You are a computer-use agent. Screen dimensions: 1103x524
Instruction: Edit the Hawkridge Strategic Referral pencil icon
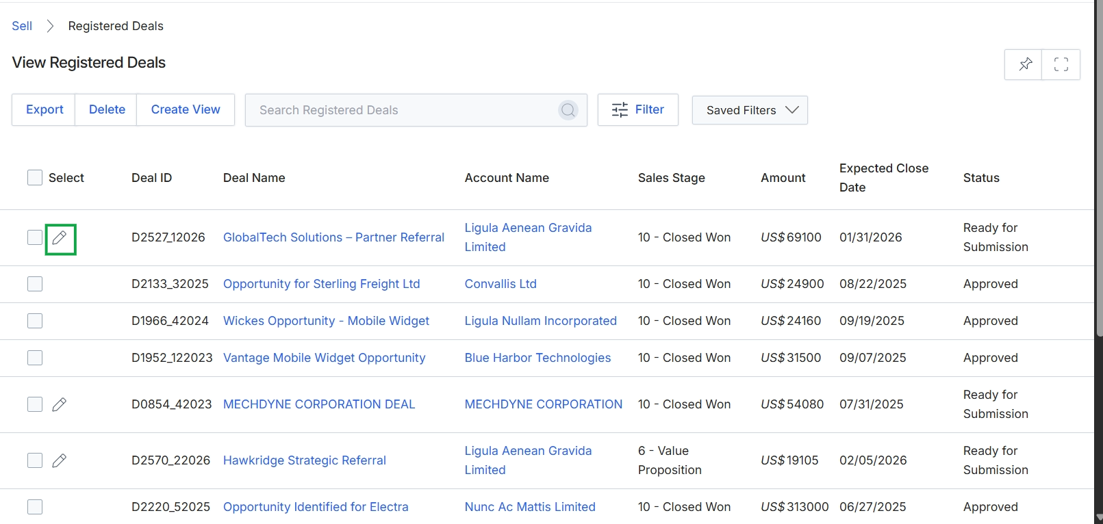60,460
